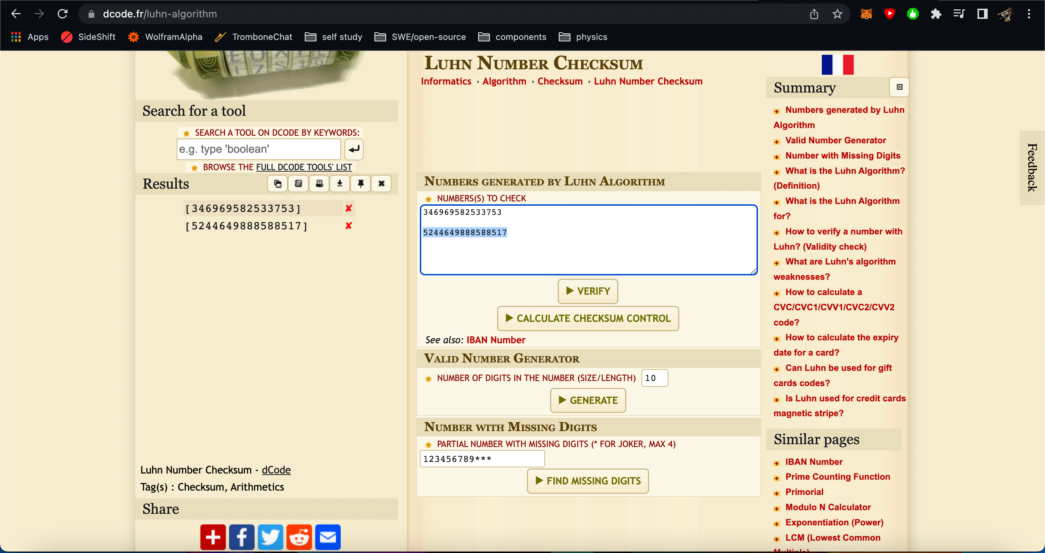Copy results to clipboard icon

[x=278, y=184]
